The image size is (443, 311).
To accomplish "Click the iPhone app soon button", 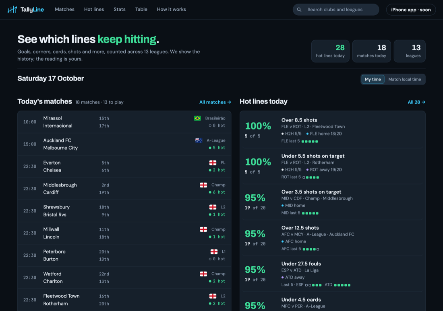I will click(411, 10).
